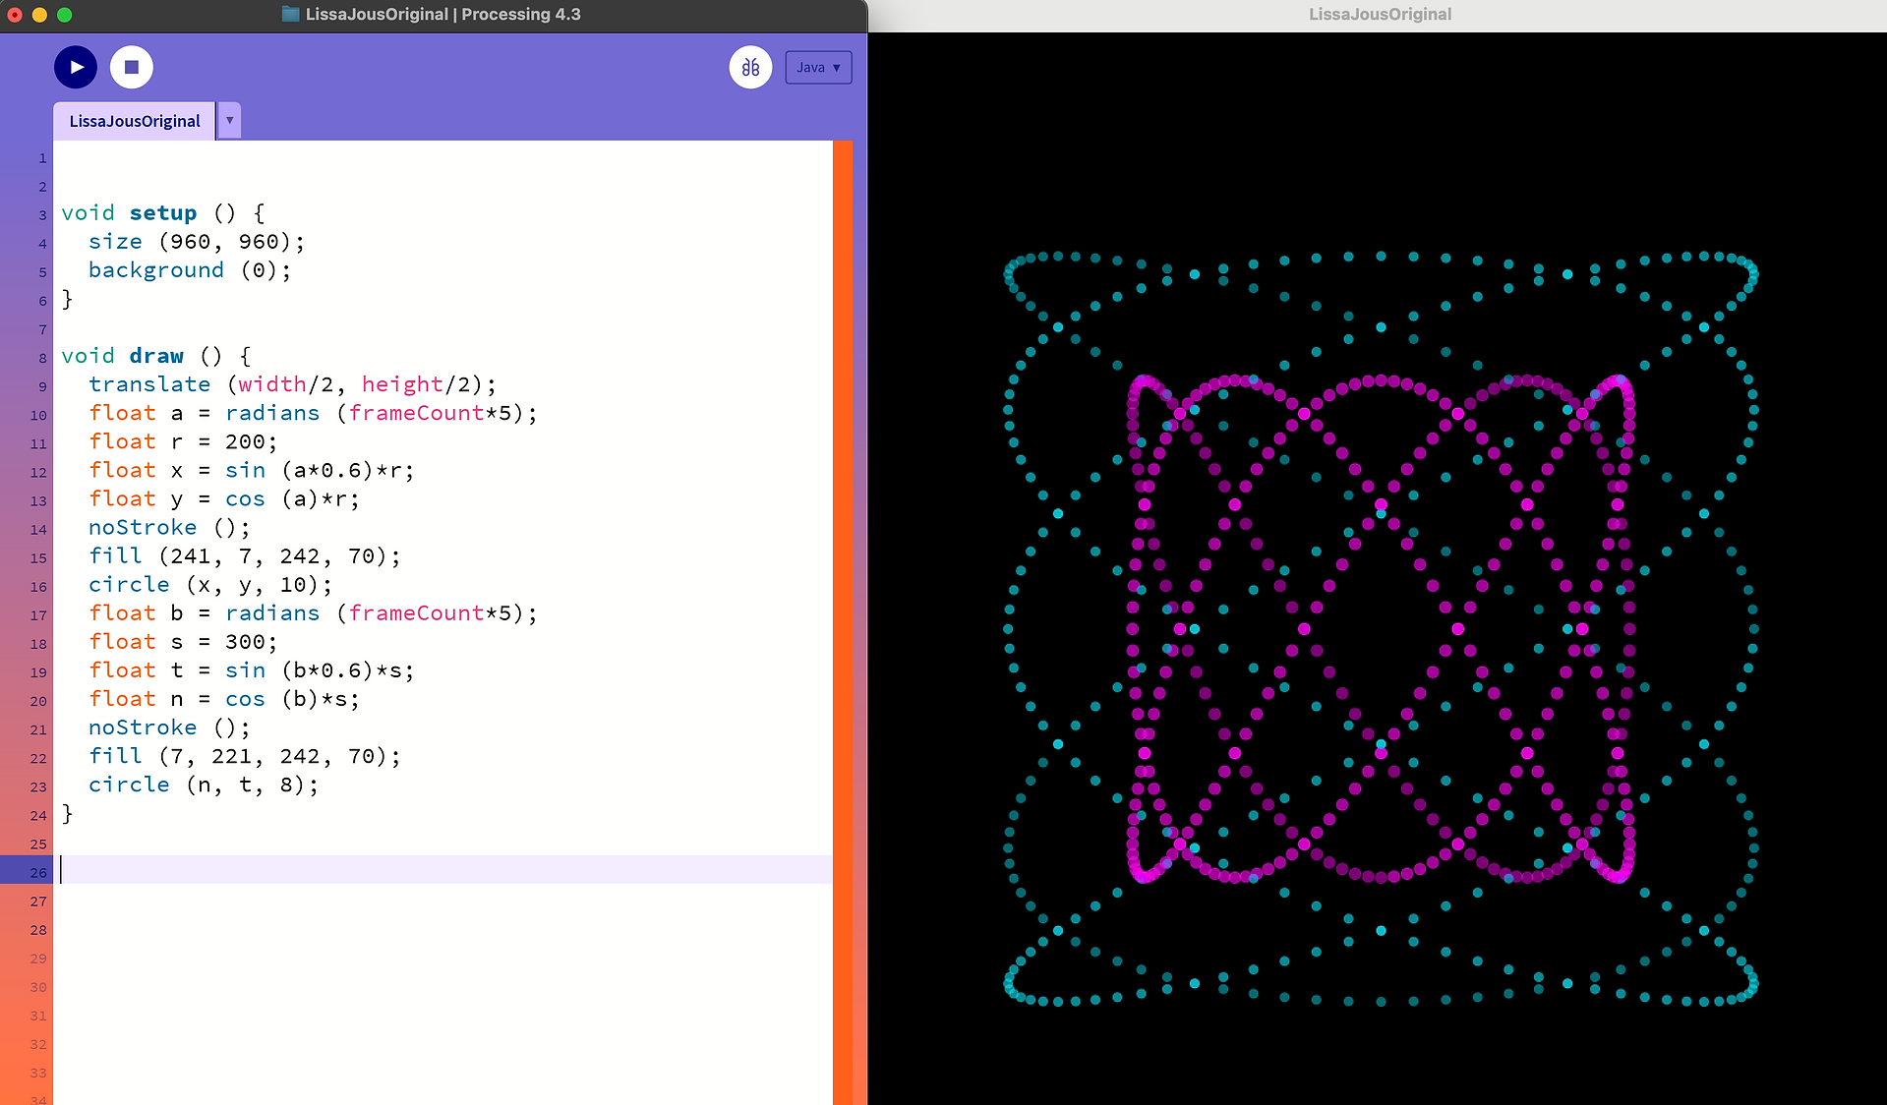Click the float s = 300; line
This screenshot has height=1105, width=1887.
pyautogui.click(x=183, y=642)
